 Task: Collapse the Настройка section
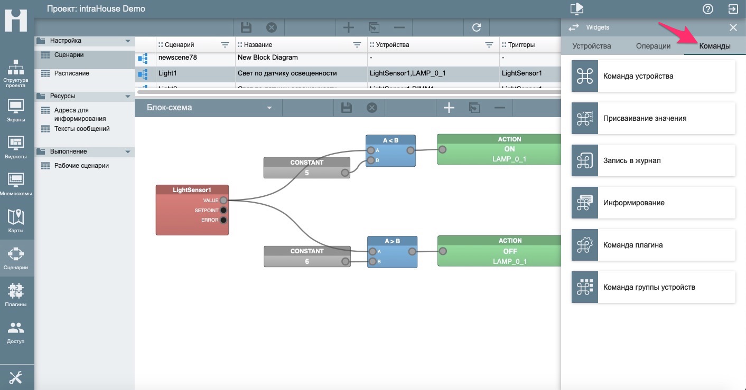127,41
